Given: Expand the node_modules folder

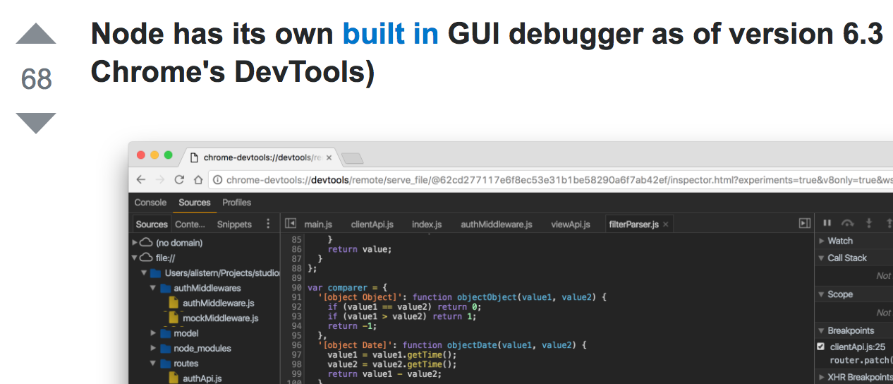Looking at the screenshot, I should (153, 348).
